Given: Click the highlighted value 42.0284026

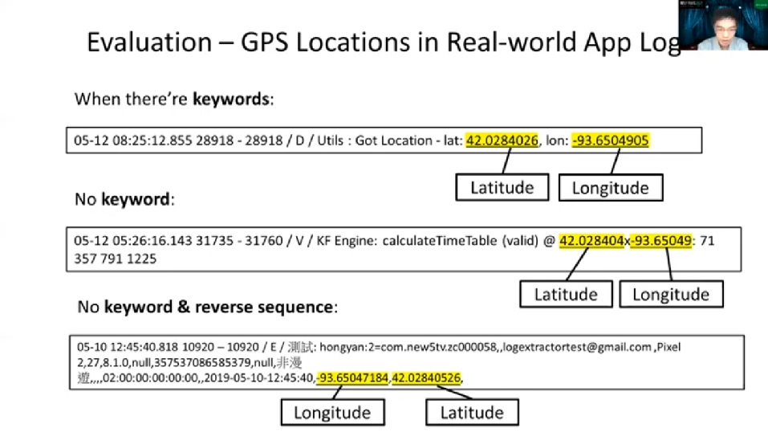Looking at the screenshot, I should (x=502, y=141).
